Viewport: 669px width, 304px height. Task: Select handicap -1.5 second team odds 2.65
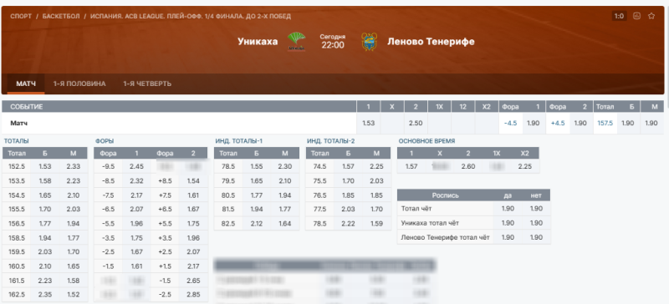[193, 280]
